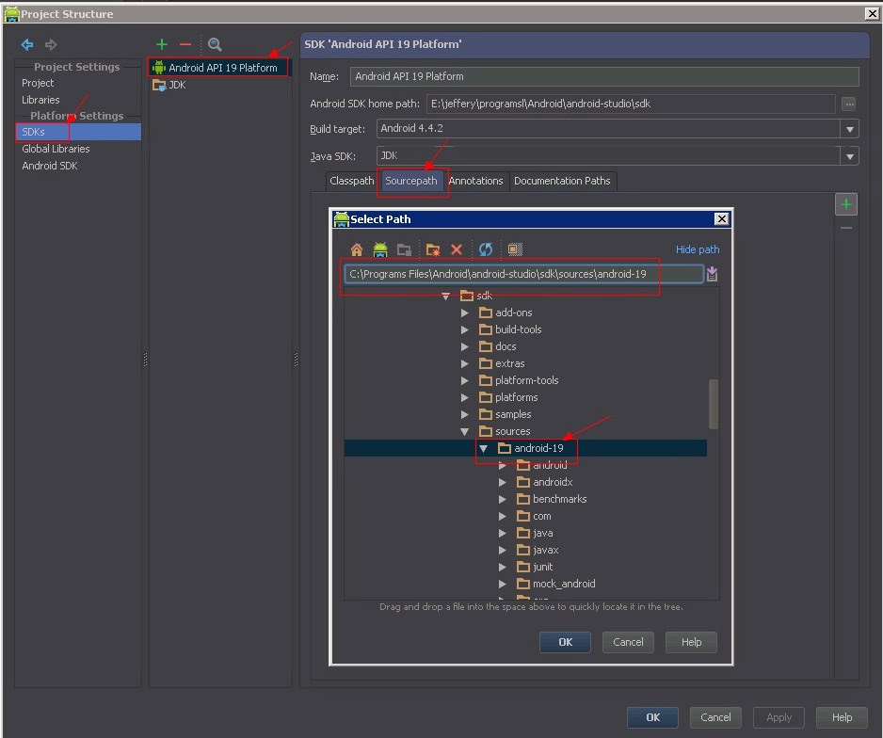Select SDKs under Platform Settings

(78, 132)
